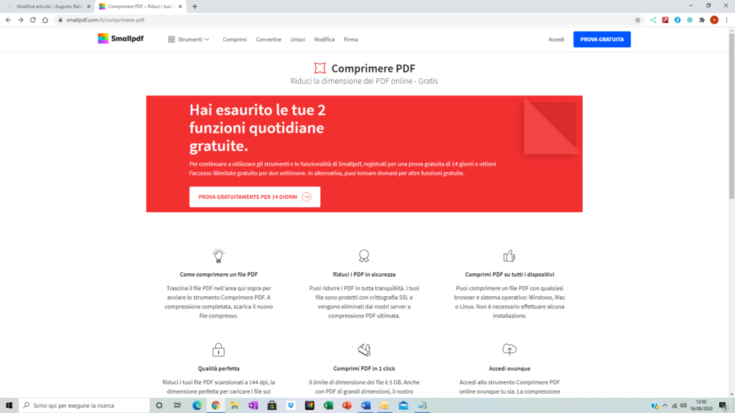Open the volume control in system tray
Screen dimensions: 735x413
point(683,406)
